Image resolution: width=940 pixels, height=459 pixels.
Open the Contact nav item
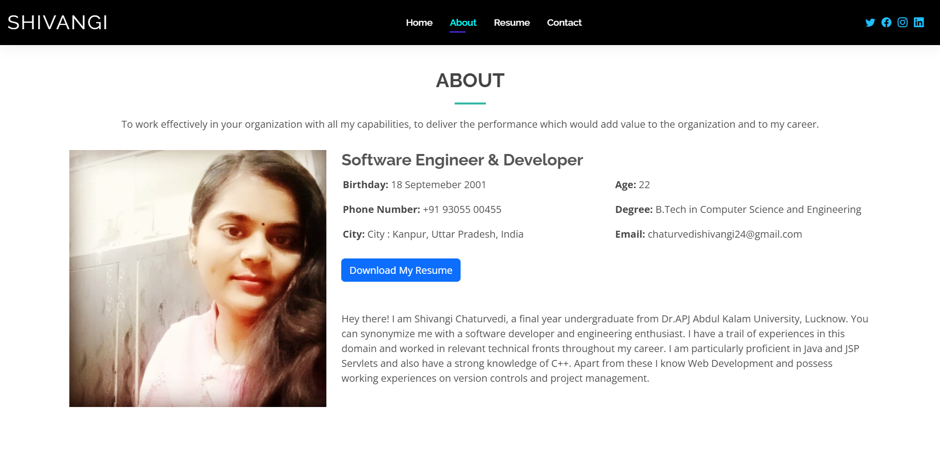point(564,23)
